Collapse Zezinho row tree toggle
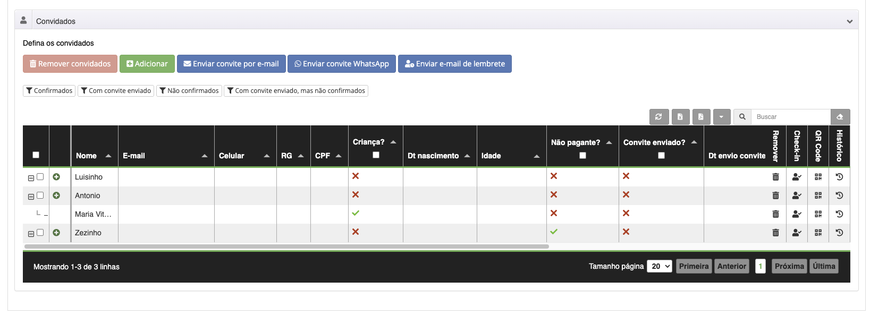This screenshot has height=323, width=870. [x=31, y=234]
